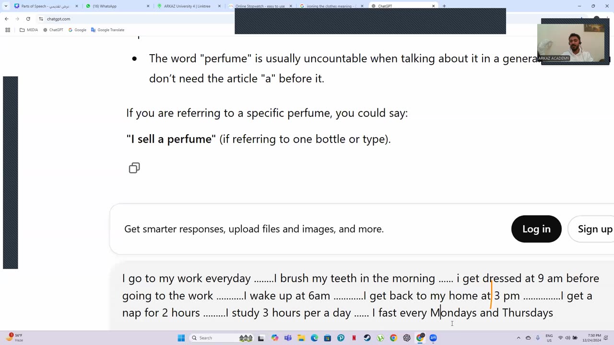Viewport: 614px width, 345px height.
Task: Open Steam from the taskbar
Action: (x=367, y=338)
